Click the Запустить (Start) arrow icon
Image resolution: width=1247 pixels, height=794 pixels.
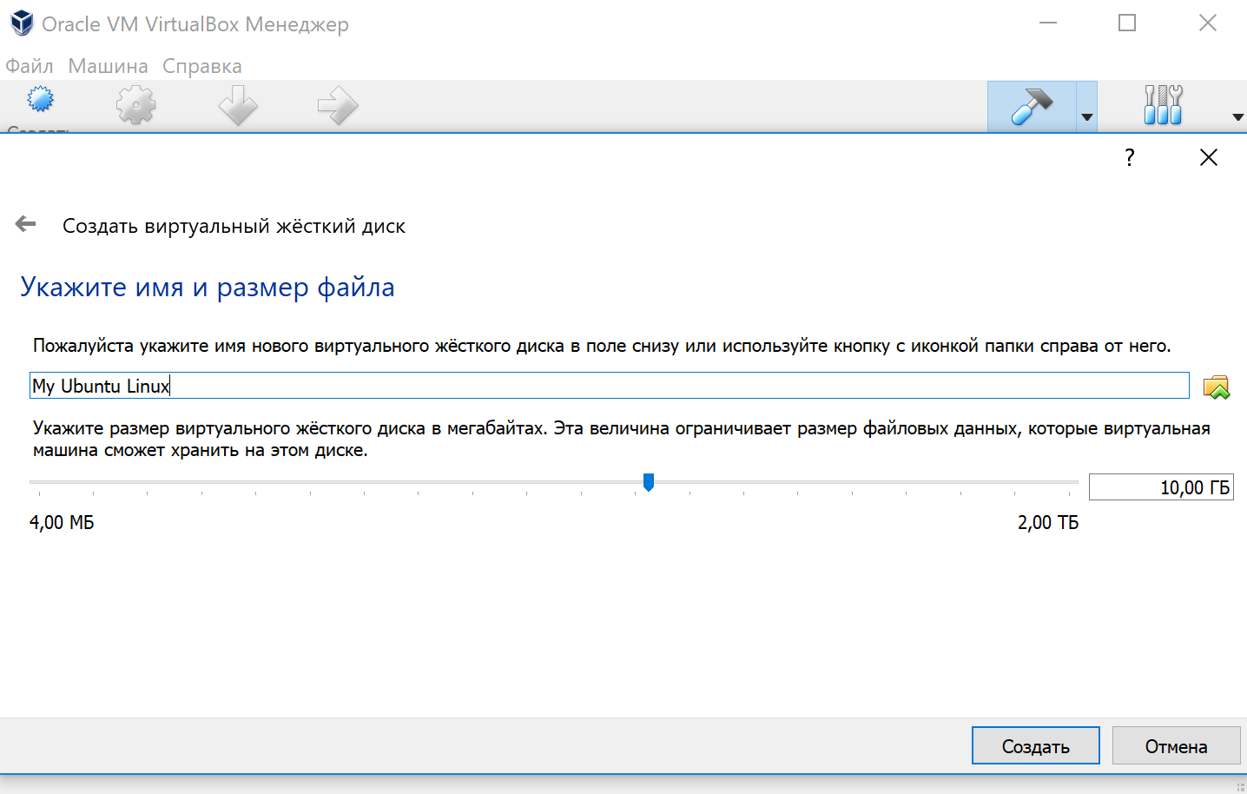[337, 104]
